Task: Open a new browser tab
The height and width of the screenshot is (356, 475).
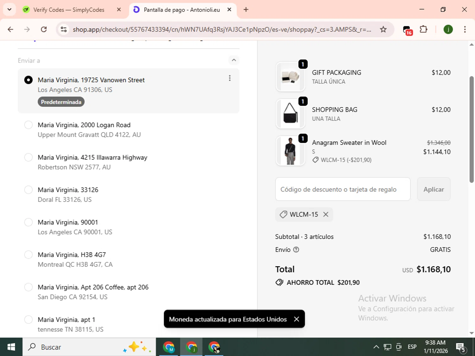Action: tap(246, 9)
